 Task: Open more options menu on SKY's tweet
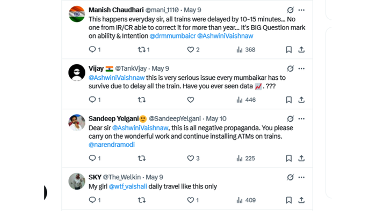point(301,177)
